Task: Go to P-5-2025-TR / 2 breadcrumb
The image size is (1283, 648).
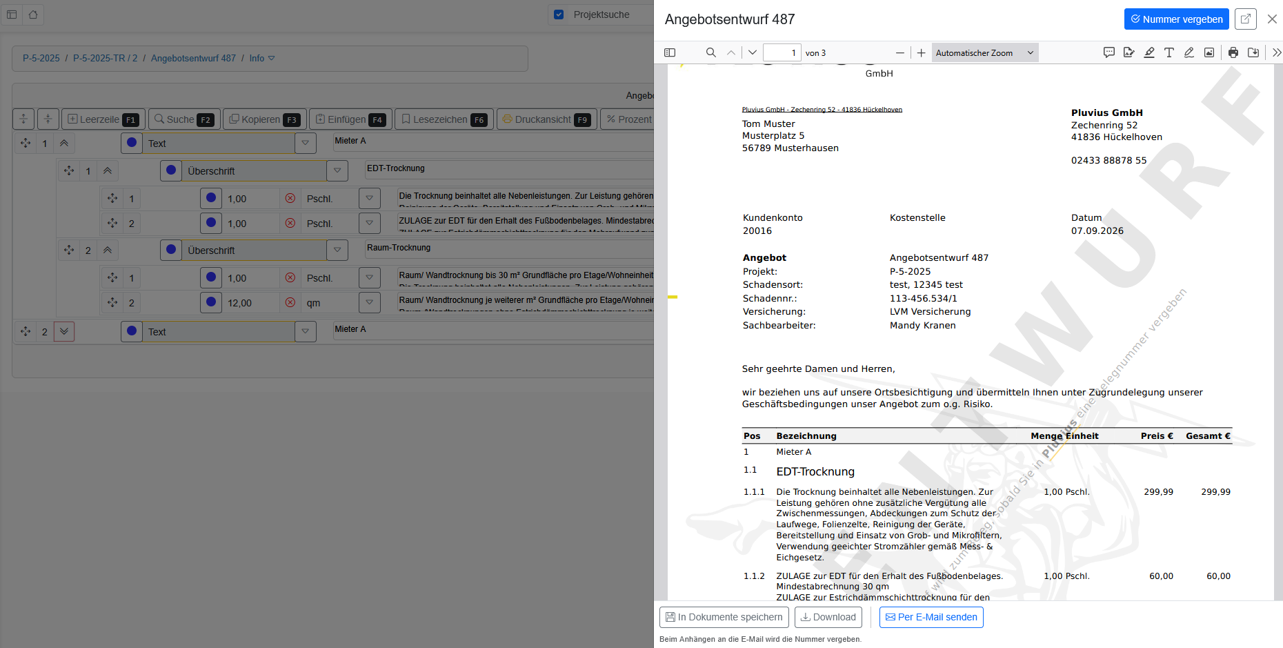Action: pos(106,58)
